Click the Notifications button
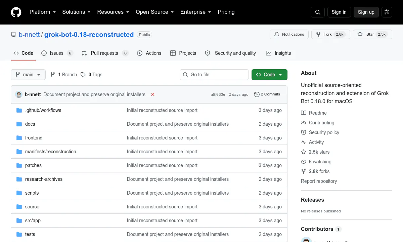 click(x=289, y=34)
